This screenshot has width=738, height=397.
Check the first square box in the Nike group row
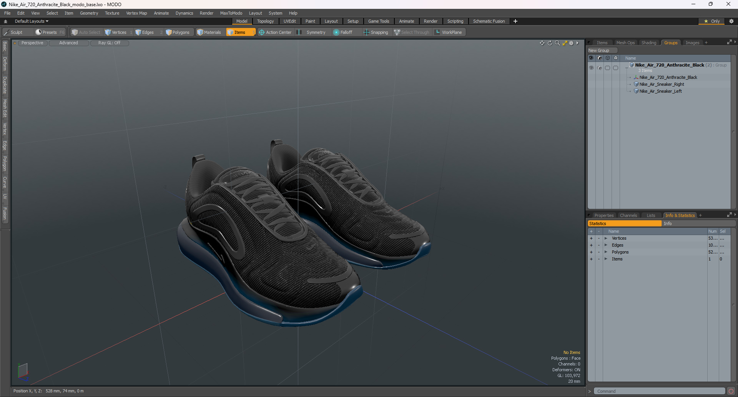point(608,68)
